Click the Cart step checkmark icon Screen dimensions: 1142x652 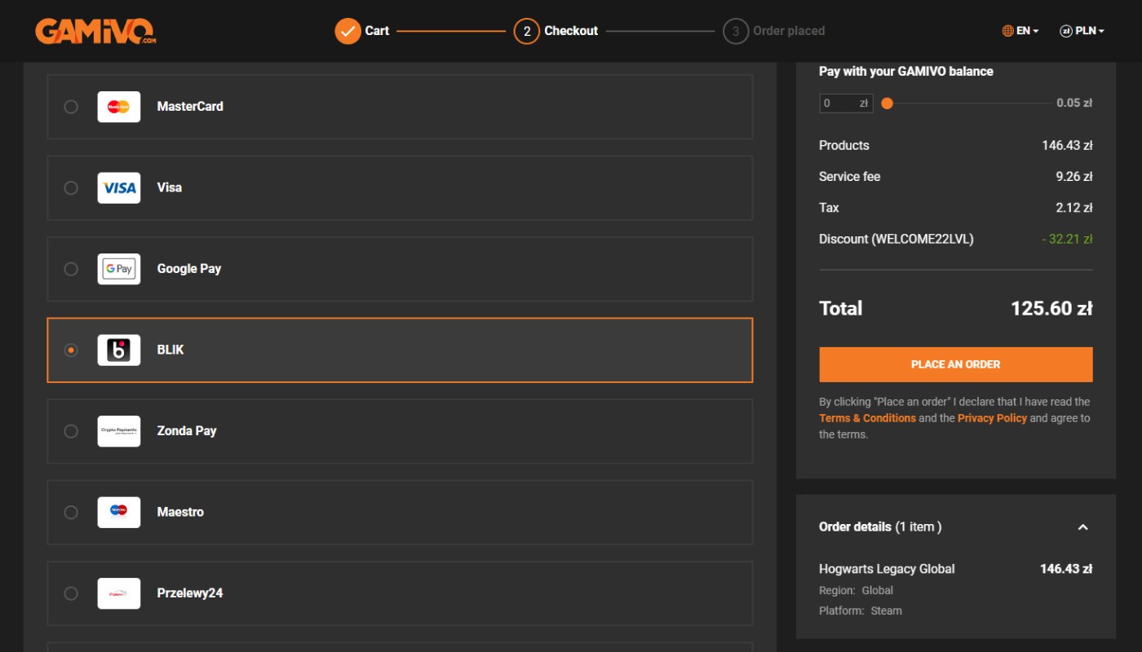click(347, 31)
